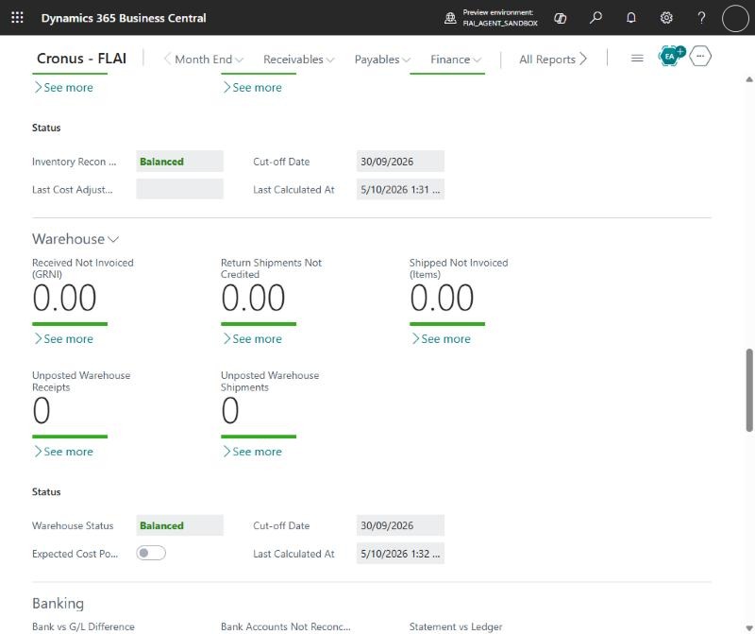Click the Last Calculated At 5/10/2026 1:32 field
The height and width of the screenshot is (634, 755).
click(x=400, y=554)
